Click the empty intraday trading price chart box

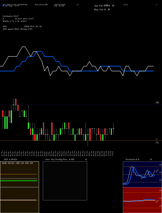65,181
